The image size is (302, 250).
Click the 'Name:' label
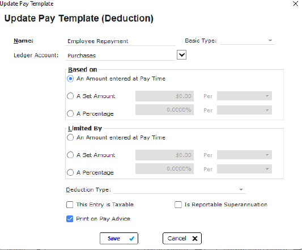[23, 41]
